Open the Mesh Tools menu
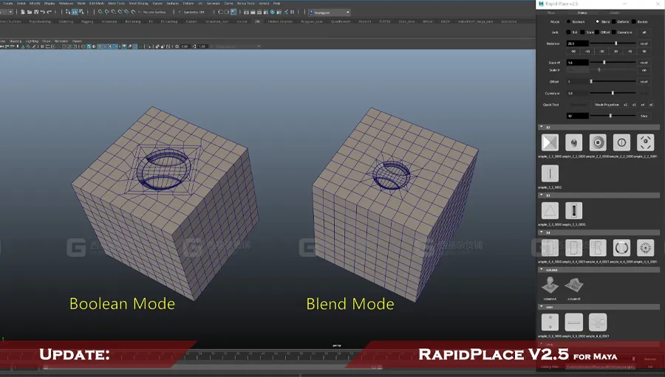The width and height of the screenshot is (665, 377). [116, 4]
